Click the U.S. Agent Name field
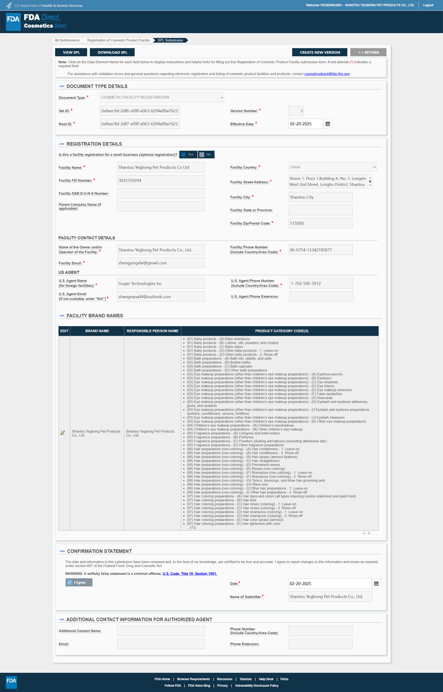Image resolution: width=443 pixels, height=692 pixels. coord(161,284)
